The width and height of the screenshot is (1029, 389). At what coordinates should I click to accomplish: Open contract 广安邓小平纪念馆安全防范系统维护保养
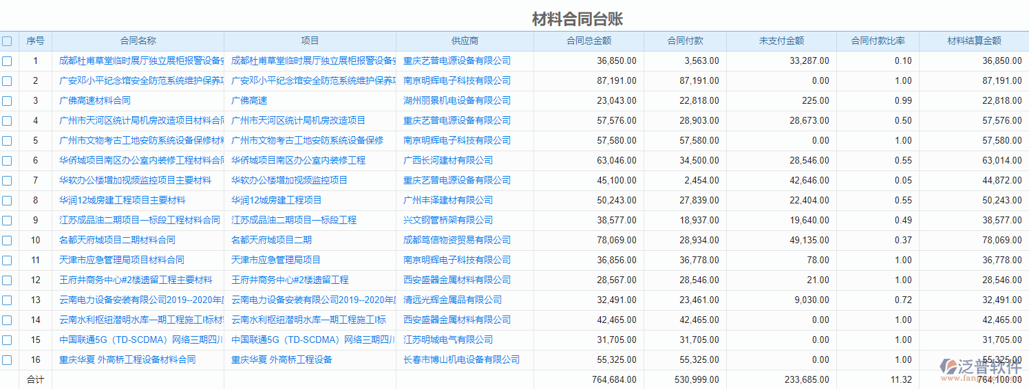coord(141,81)
